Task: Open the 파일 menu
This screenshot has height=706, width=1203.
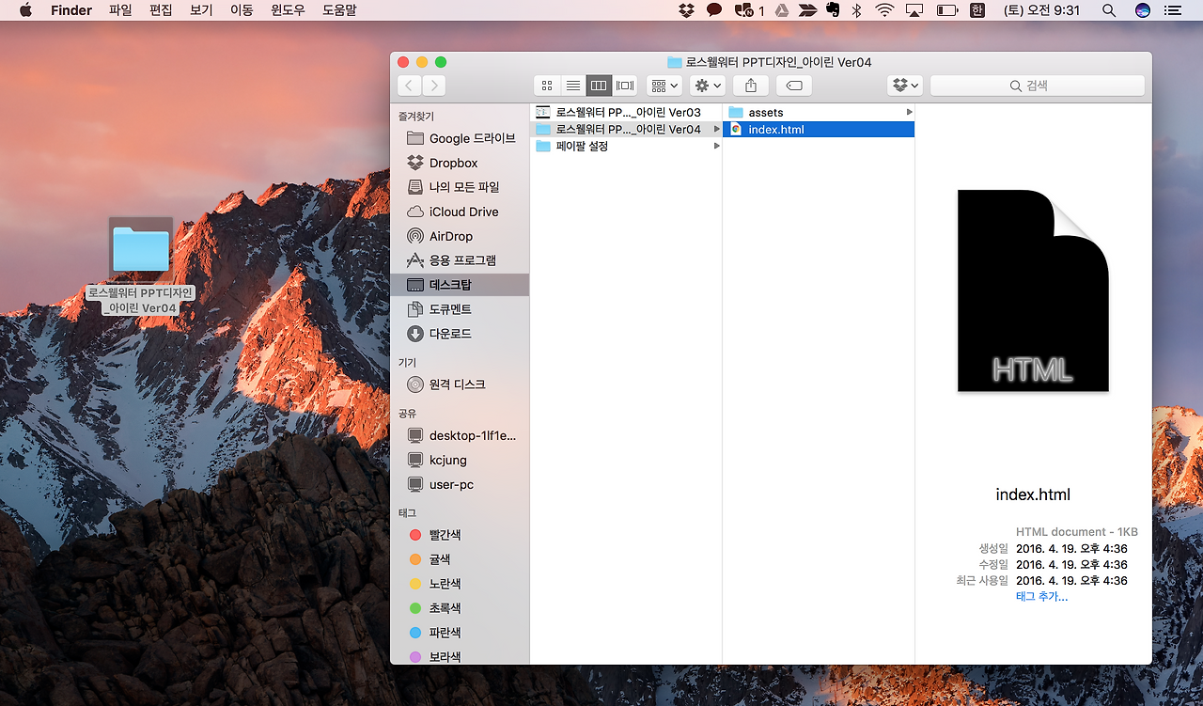Action: (x=120, y=10)
